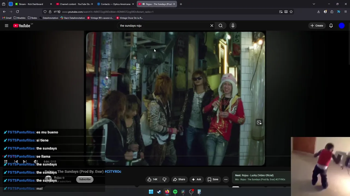Open the Muebles bookmarks folder

[x=20, y=18]
